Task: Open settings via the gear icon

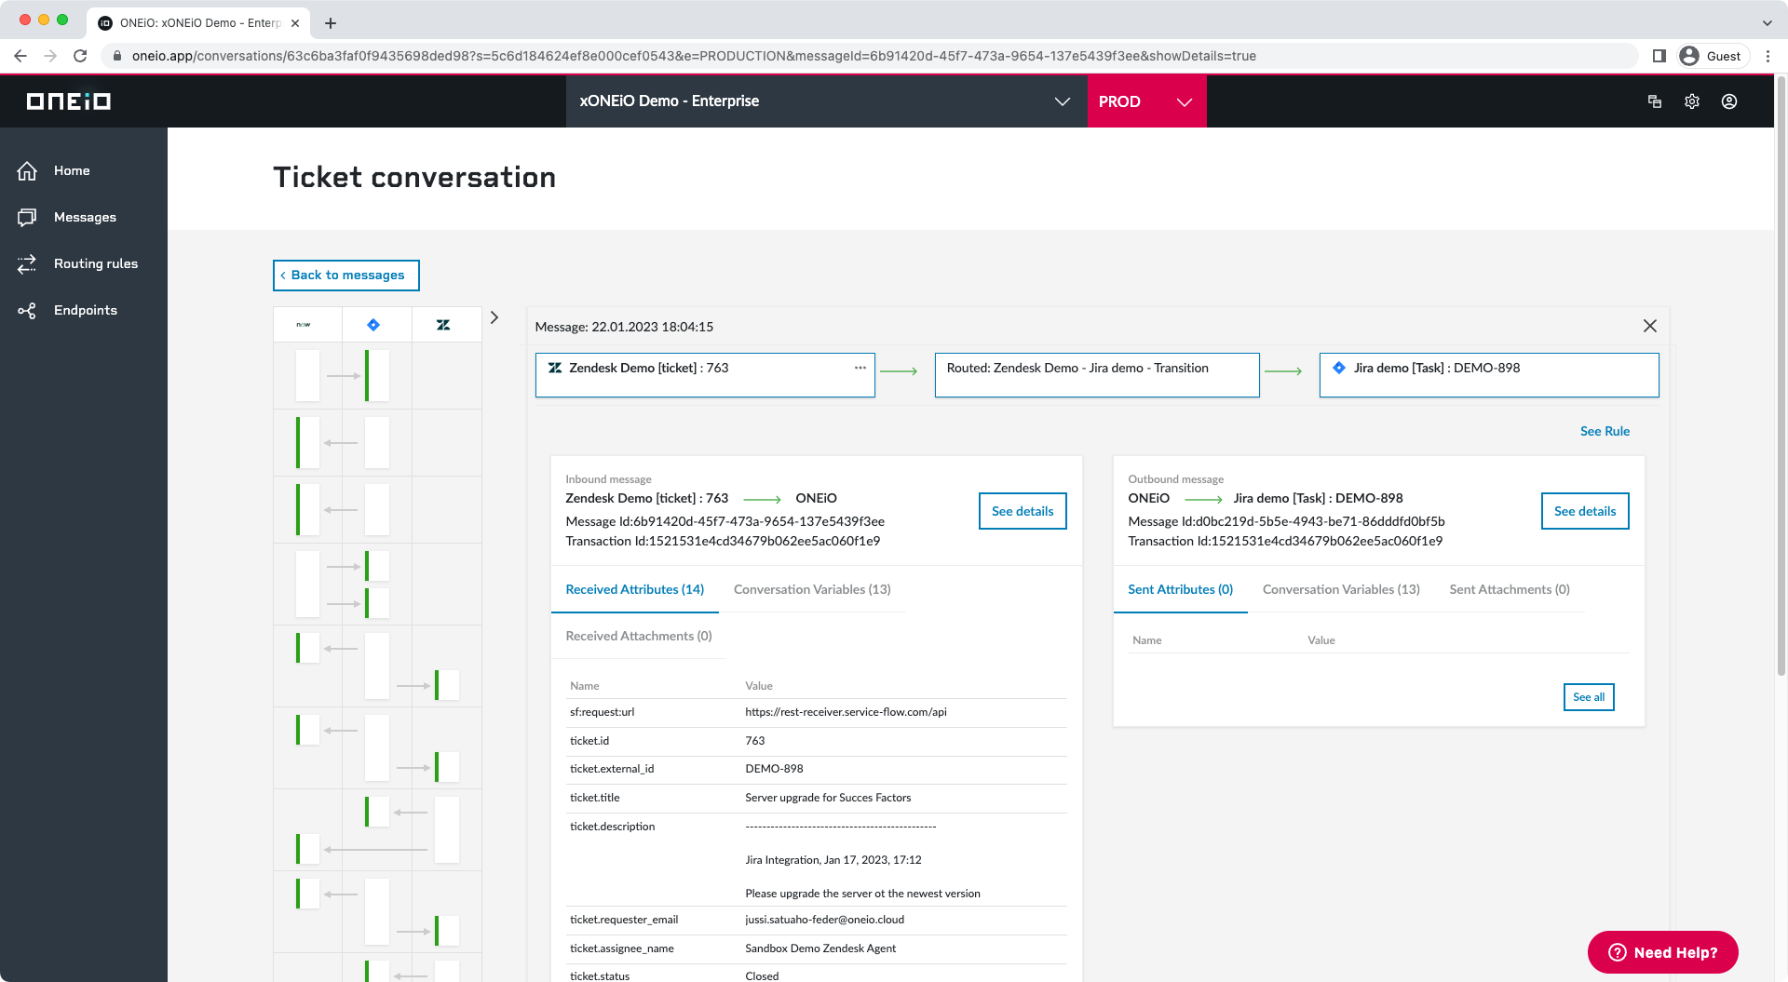Action: pos(1692,101)
